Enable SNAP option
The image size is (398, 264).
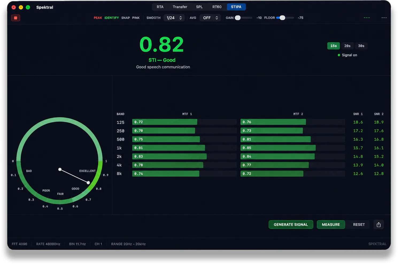pos(125,18)
